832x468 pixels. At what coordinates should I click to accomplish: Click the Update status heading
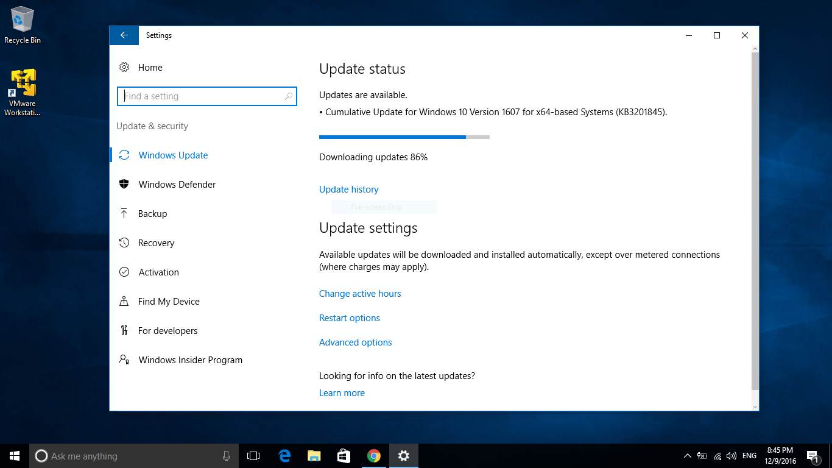[362, 69]
